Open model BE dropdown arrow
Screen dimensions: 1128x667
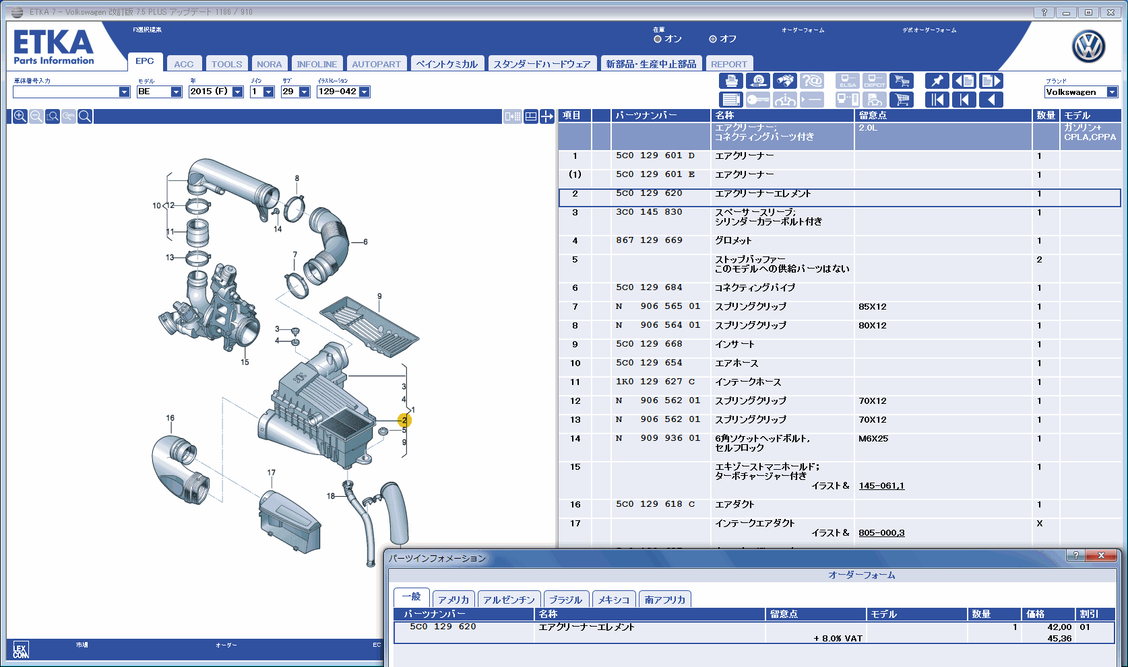tap(176, 92)
